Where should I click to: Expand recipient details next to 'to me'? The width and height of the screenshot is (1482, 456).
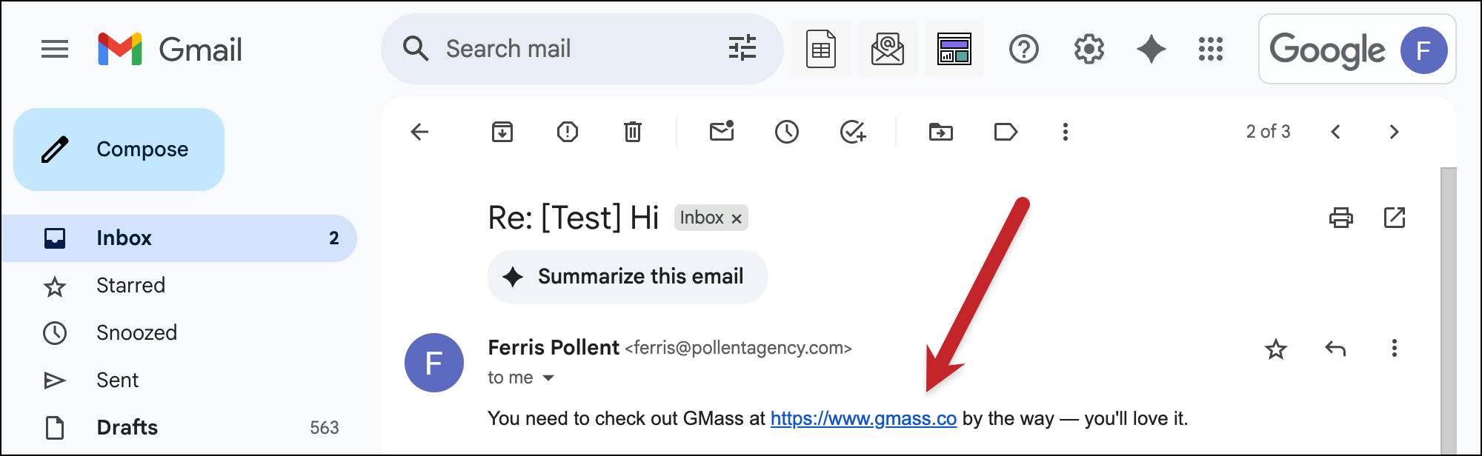tap(548, 378)
